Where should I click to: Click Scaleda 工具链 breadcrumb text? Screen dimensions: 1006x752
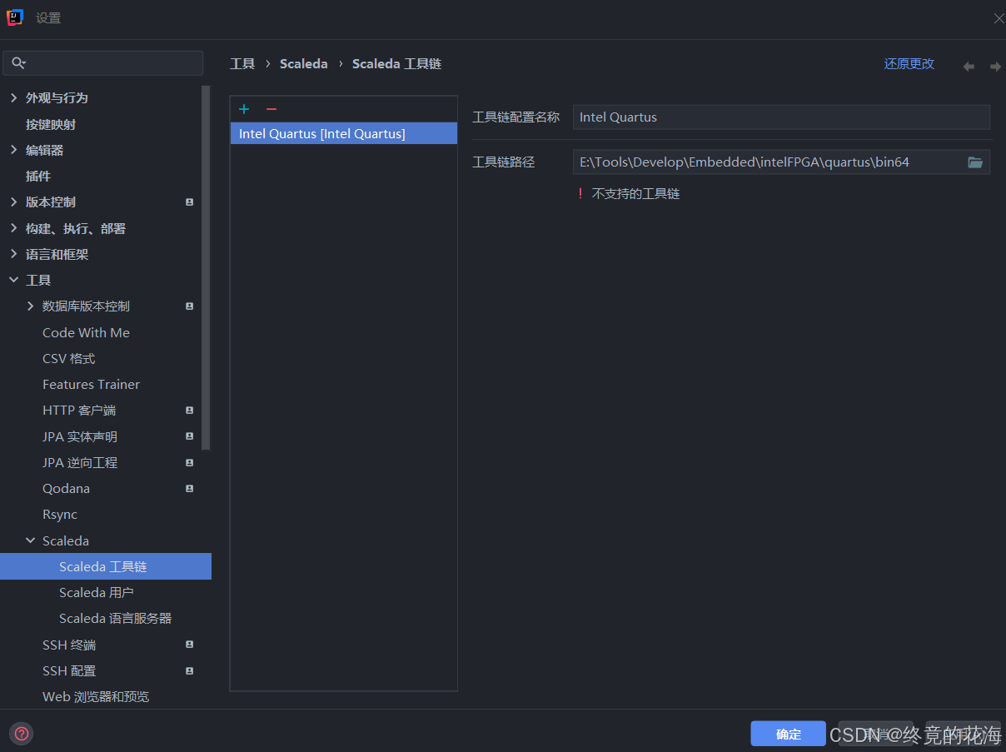(396, 64)
